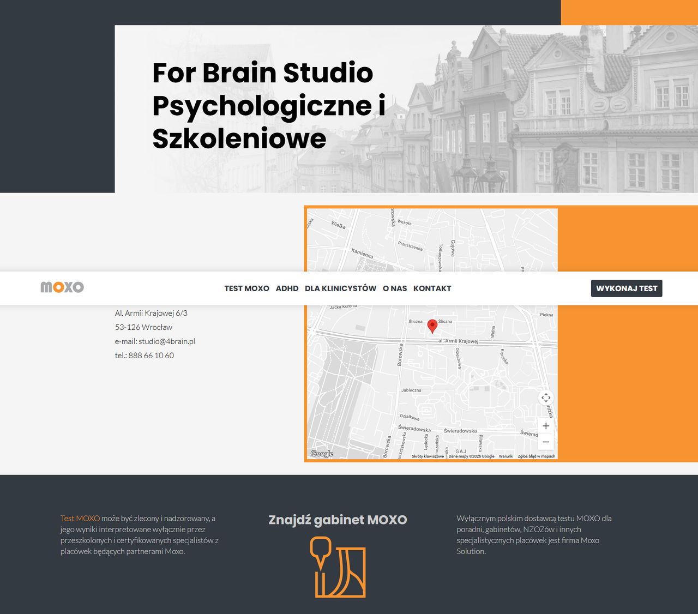Navigate to KONTAKT page
Screen dimensions: 698x614
point(432,288)
